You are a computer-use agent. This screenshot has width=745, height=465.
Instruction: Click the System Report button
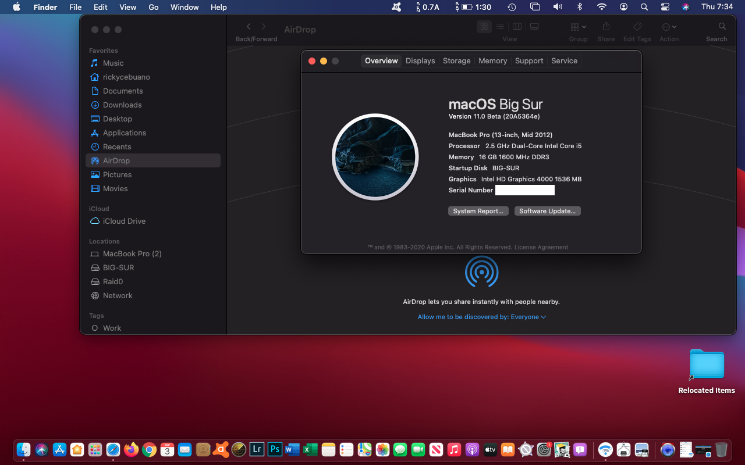(478, 211)
